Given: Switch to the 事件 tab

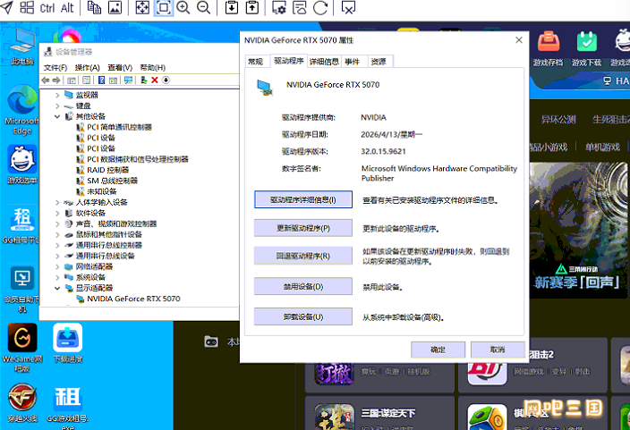Looking at the screenshot, I should 353,62.
